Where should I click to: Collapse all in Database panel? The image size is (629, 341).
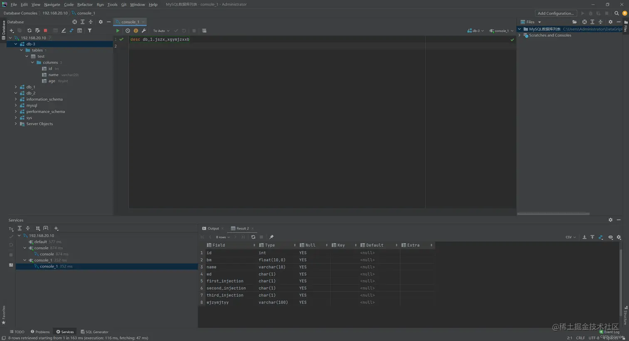pos(91,22)
